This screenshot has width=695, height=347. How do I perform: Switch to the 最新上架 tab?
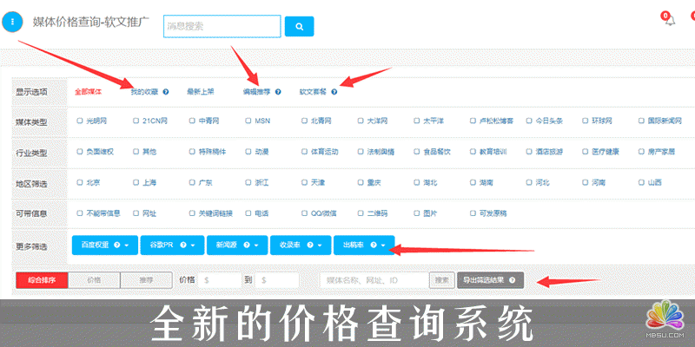(x=201, y=91)
